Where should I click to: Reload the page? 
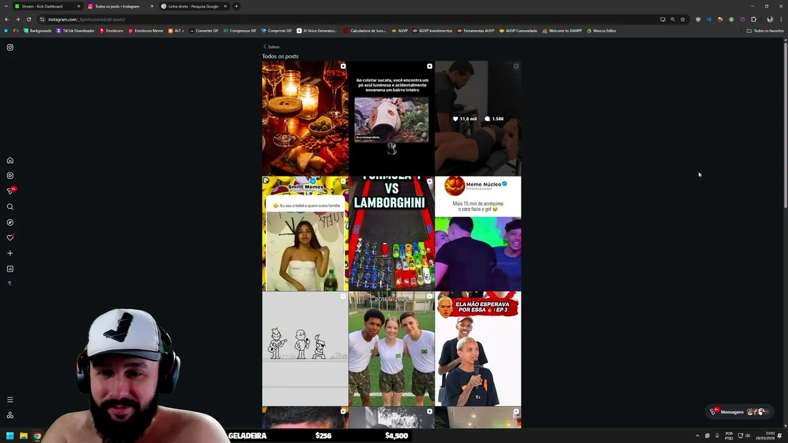[x=28, y=19]
